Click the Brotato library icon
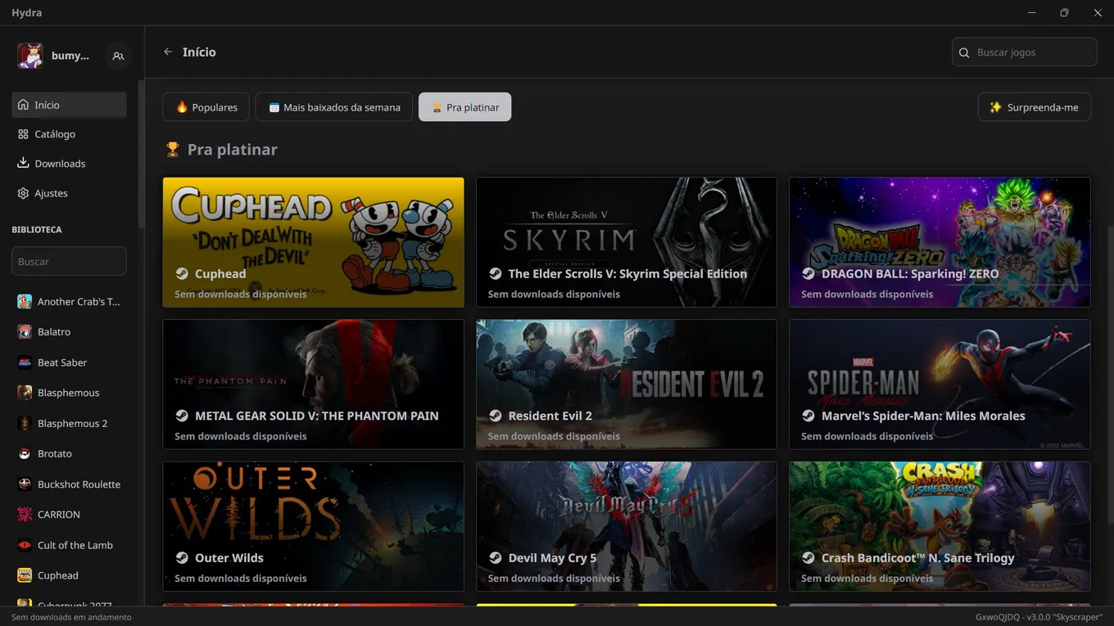This screenshot has height=626, width=1114. pos(25,453)
